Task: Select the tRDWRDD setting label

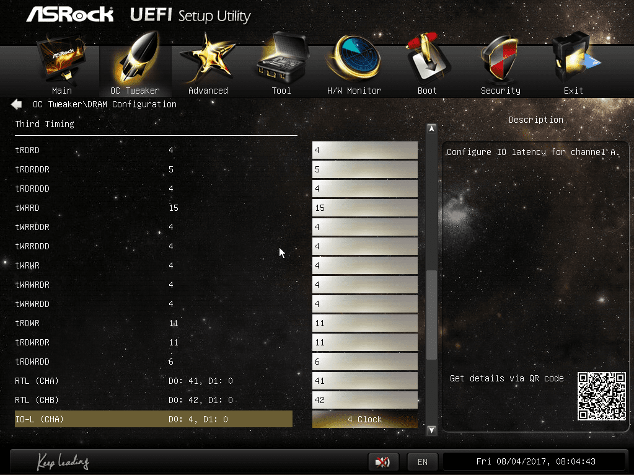Action: click(32, 362)
